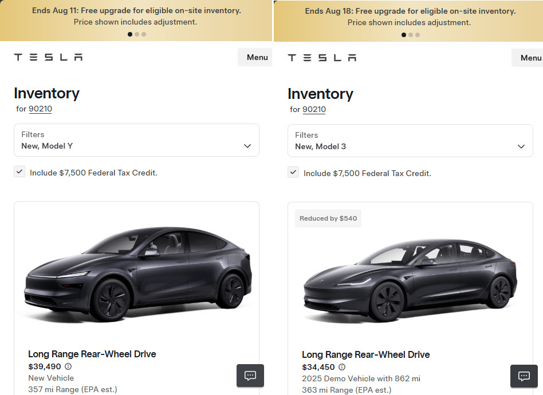
Task: Click Model Y Long Range Rear-Wheel Drive title
Action: [92, 354]
